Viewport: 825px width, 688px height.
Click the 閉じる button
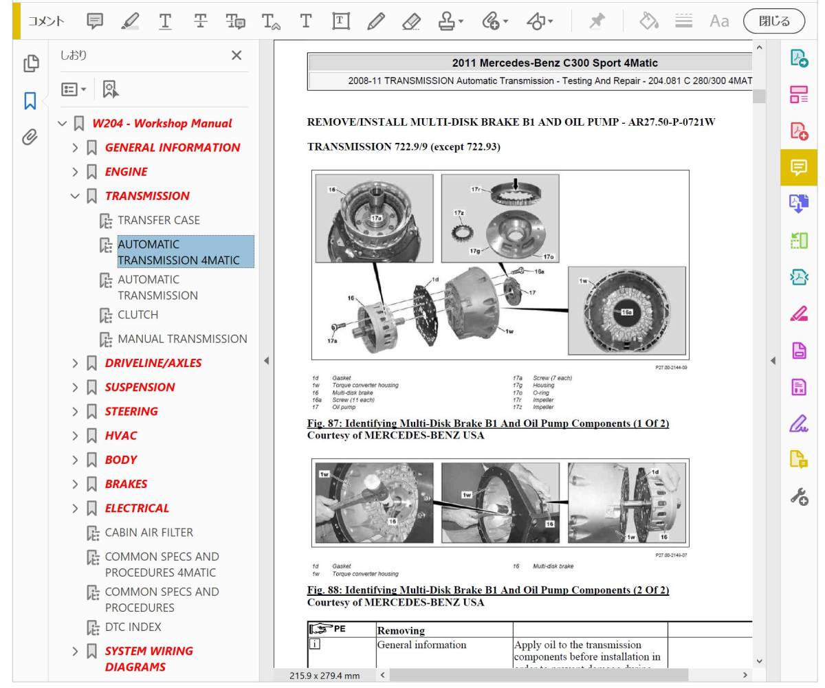(x=774, y=21)
